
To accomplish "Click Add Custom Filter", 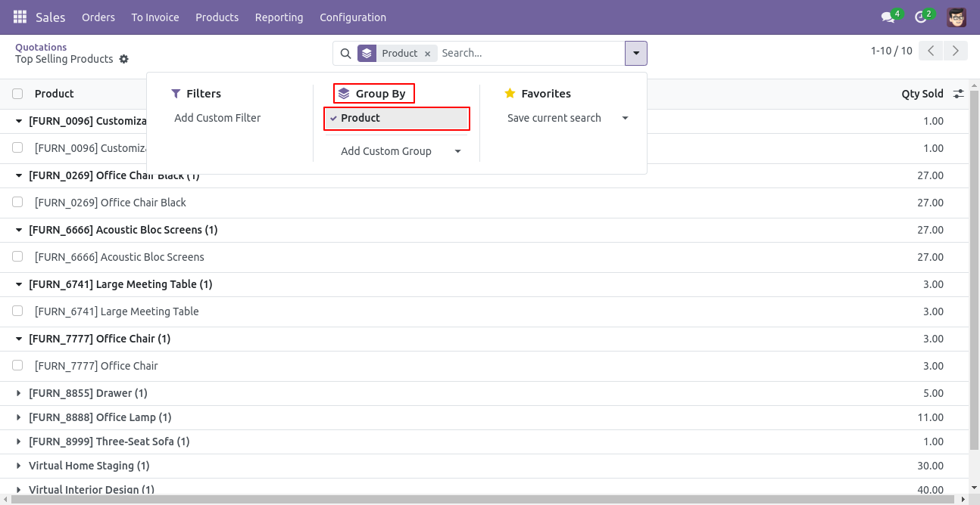I will coord(217,118).
